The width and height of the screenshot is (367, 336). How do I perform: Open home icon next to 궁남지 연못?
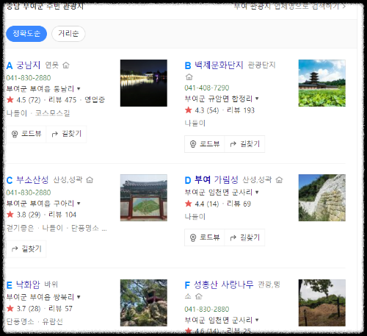click(x=66, y=65)
